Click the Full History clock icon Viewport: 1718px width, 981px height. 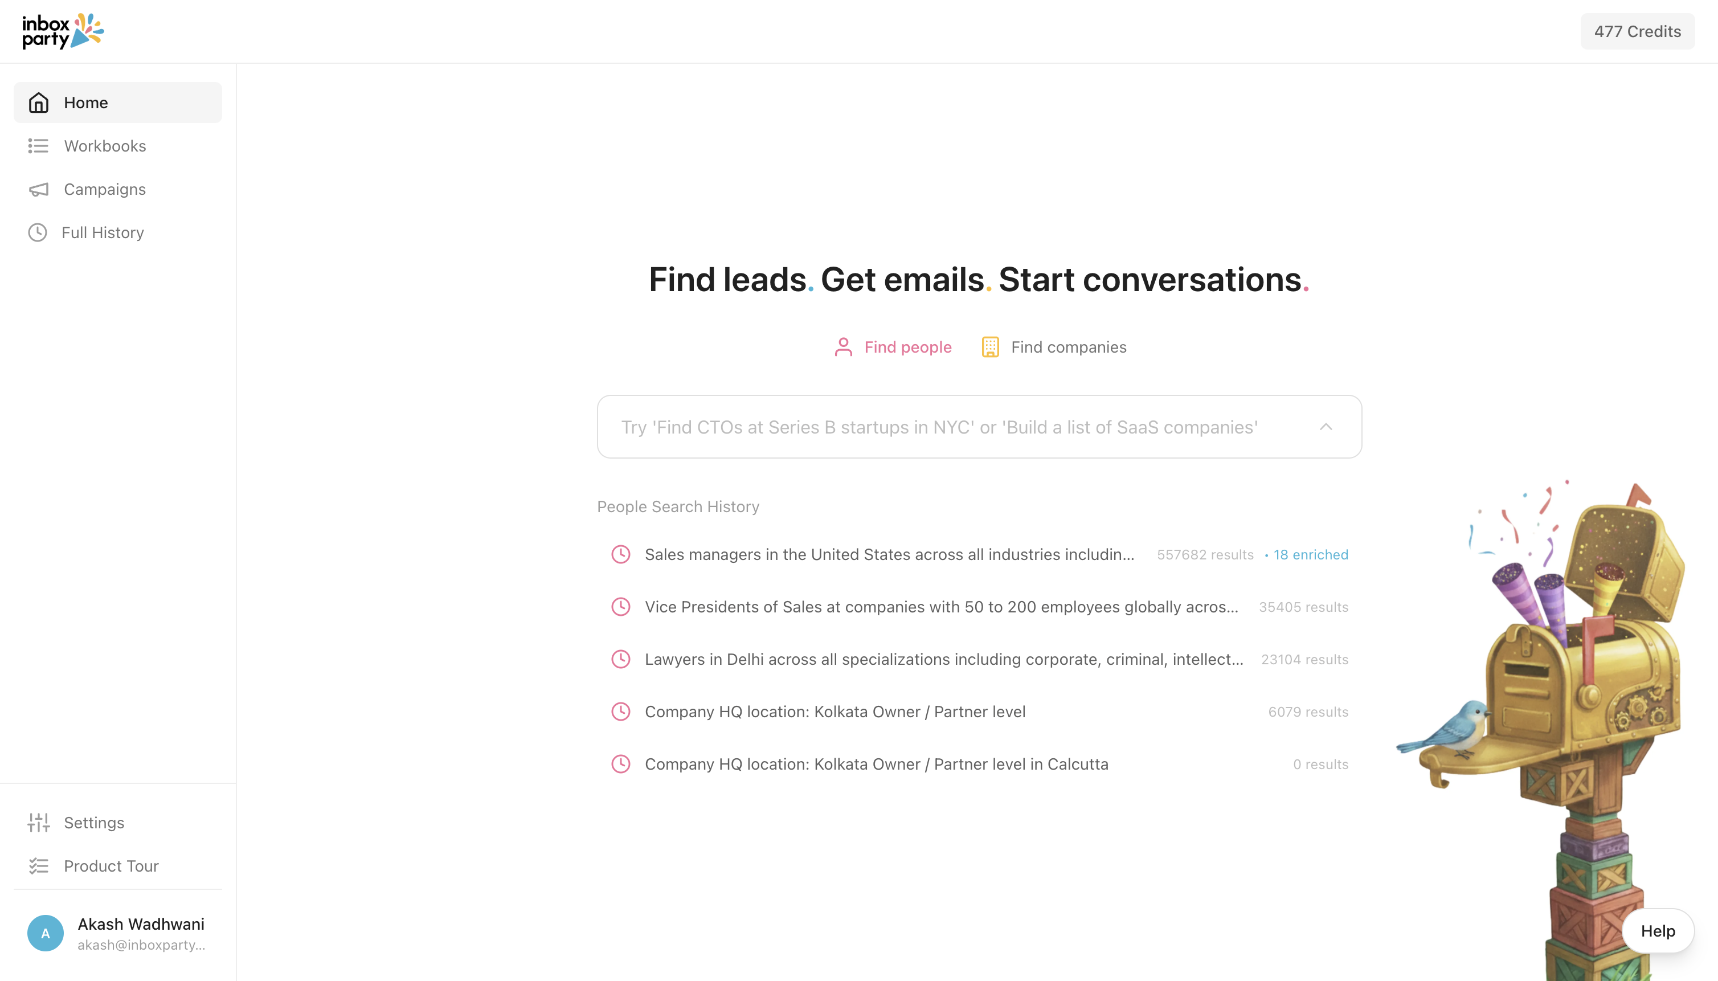pyautogui.click(x=38, y=232)
